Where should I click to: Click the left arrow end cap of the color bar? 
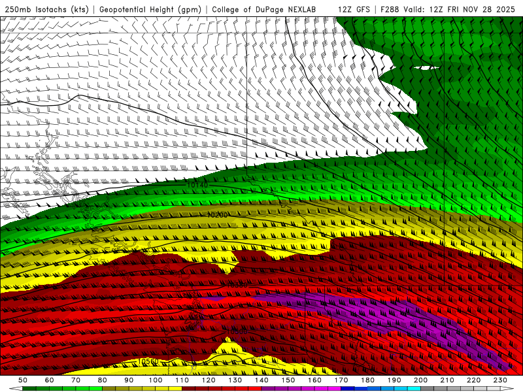tap(16, 389)
